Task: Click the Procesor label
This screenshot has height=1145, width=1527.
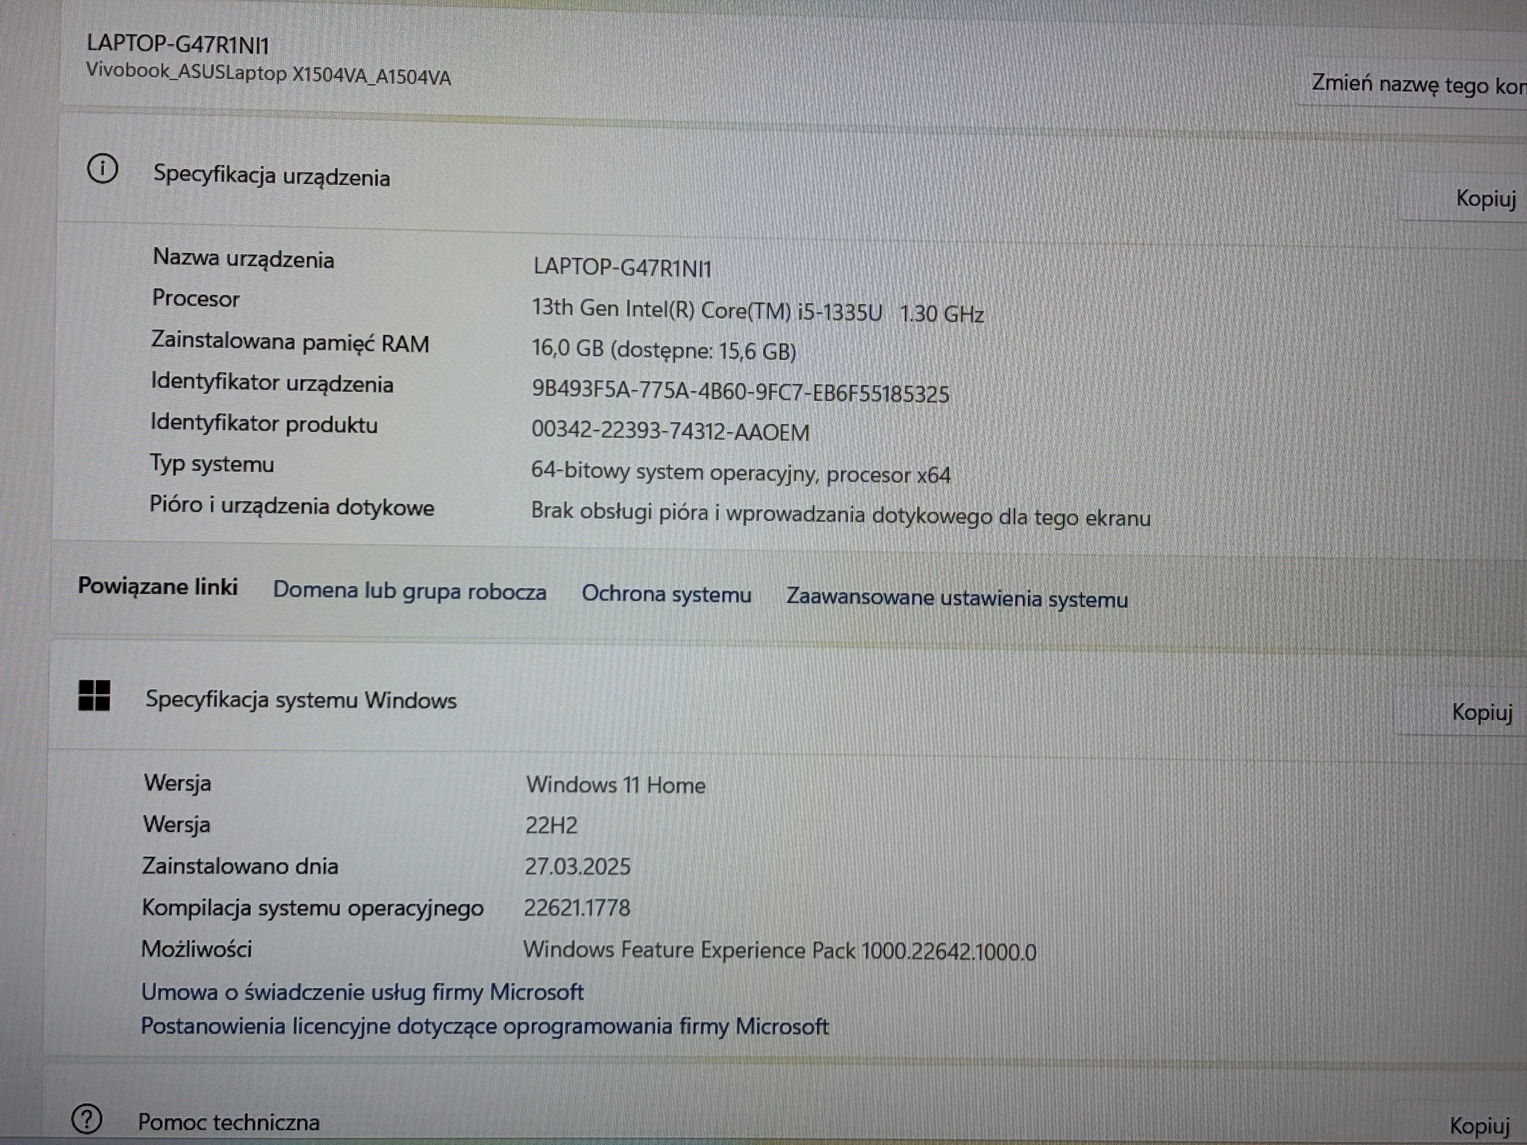Action: click(x=196, y=298)
